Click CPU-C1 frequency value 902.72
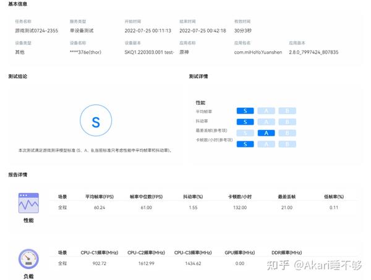The height and width of the screenshot is (280, 371). 100,263
